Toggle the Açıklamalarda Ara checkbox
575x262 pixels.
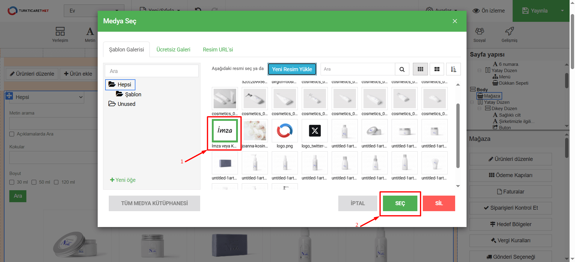(12, 134)
